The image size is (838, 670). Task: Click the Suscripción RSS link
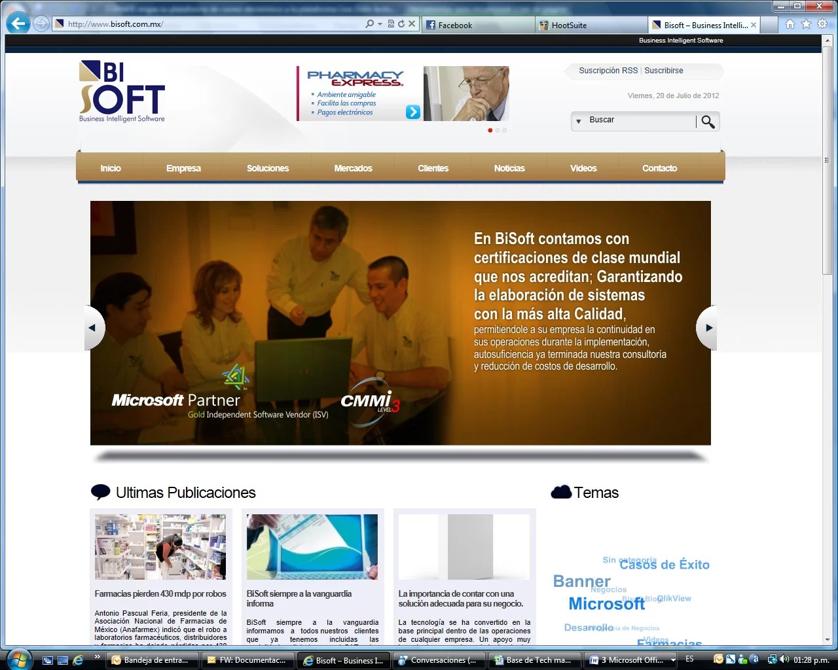point(608,71)
